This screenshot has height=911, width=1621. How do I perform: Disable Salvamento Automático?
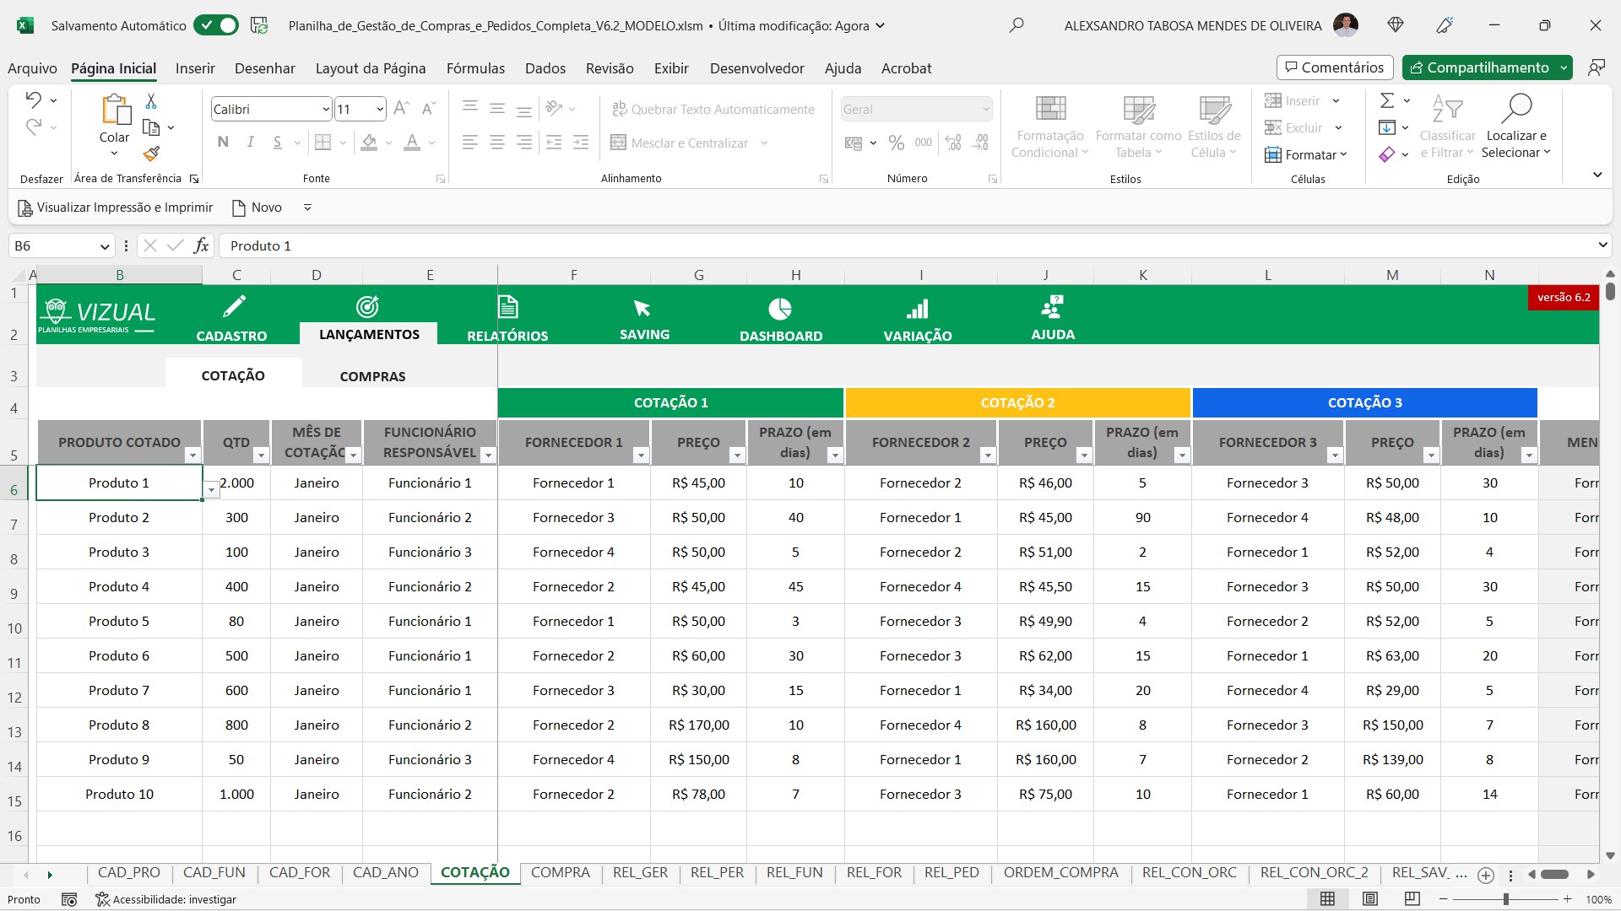pos(216,25)
